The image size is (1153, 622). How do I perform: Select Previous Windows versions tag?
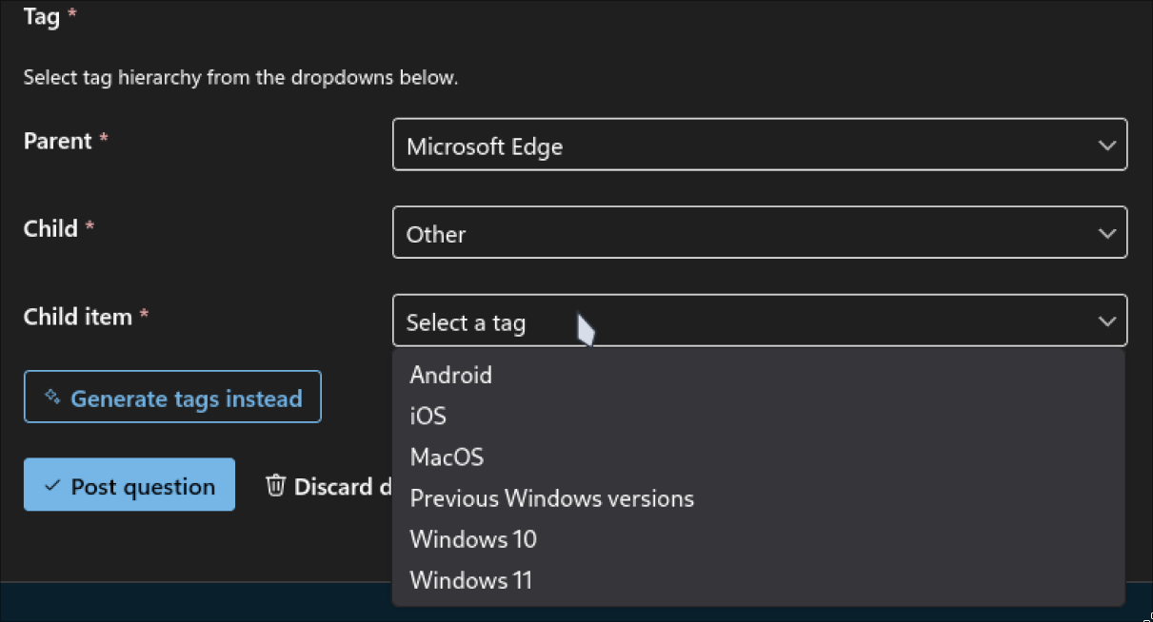click(x=758, y=497)
